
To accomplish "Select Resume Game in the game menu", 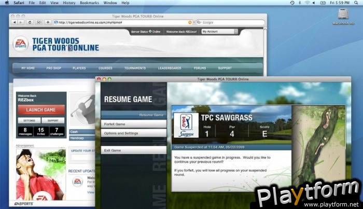I will click(134, 115).
